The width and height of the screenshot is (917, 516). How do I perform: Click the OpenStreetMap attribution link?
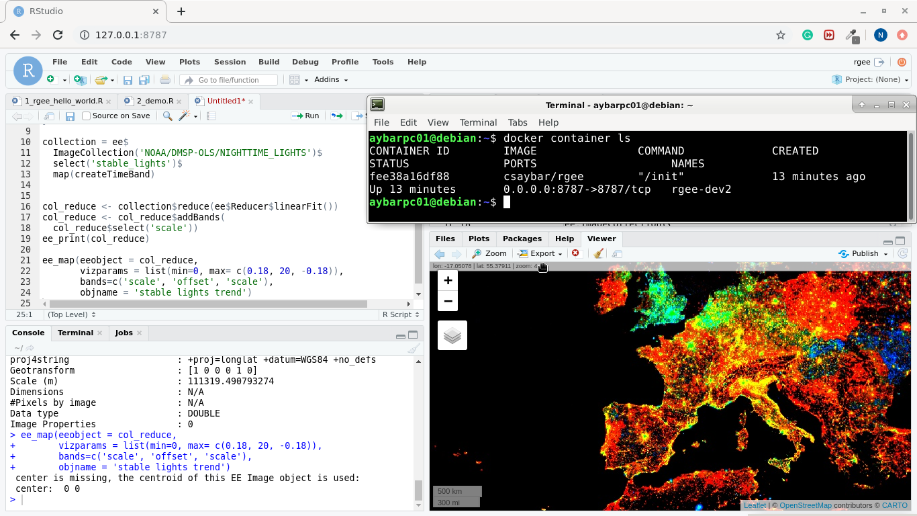click(x=804, y=505)
